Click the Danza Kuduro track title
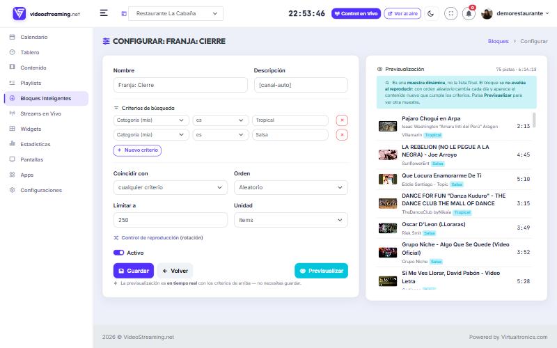The height and width of the screenshot is (348, 557). pos(454,200)
